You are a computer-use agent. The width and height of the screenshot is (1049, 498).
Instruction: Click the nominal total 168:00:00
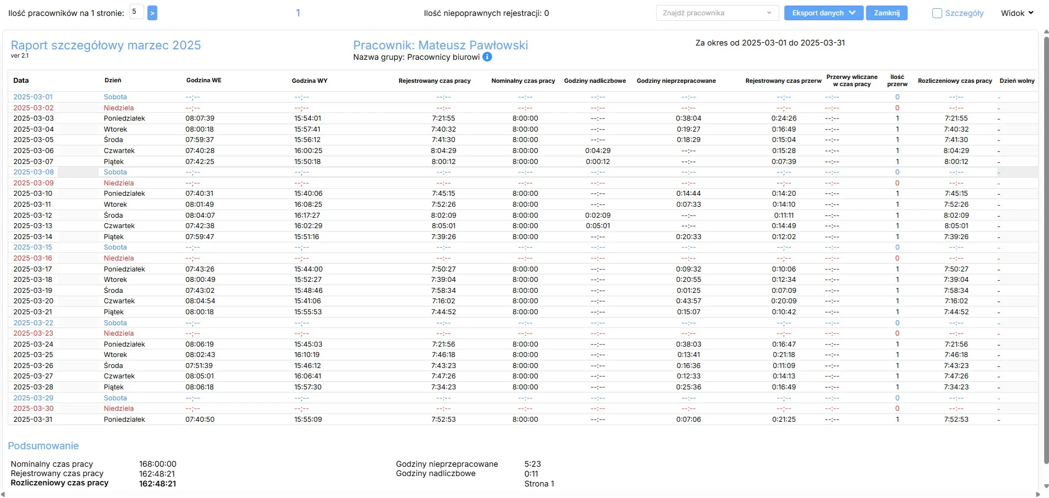click(158, 465)
